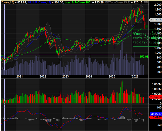
Task: Click the red 15.4967 signal value tag
Action: 155,117
